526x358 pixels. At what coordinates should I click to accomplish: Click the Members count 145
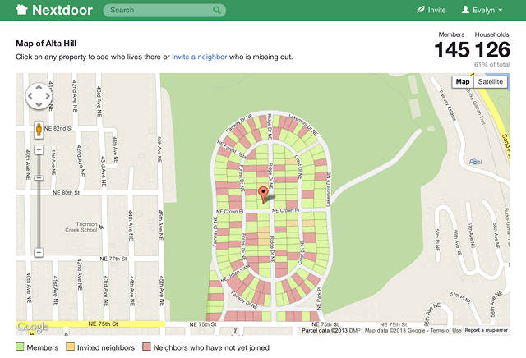452,50
